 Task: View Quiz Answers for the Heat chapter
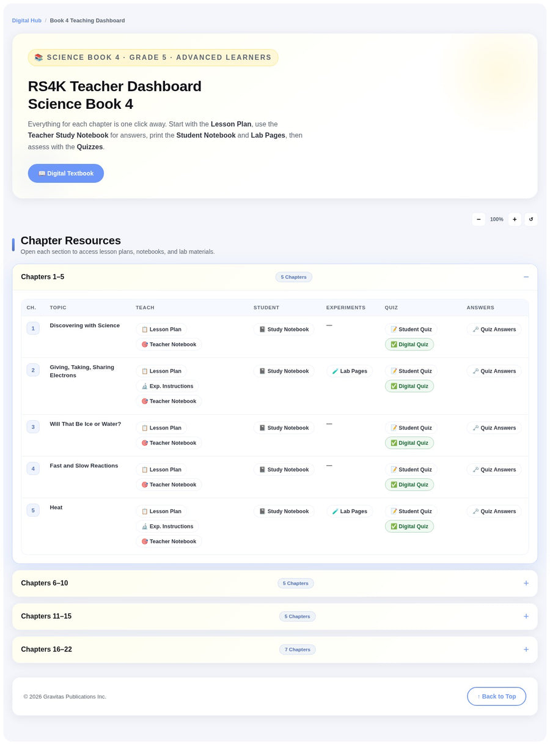494,511
